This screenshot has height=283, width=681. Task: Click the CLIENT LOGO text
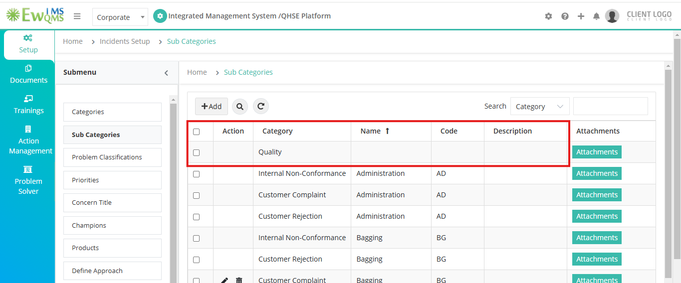[x=649, y=16]
